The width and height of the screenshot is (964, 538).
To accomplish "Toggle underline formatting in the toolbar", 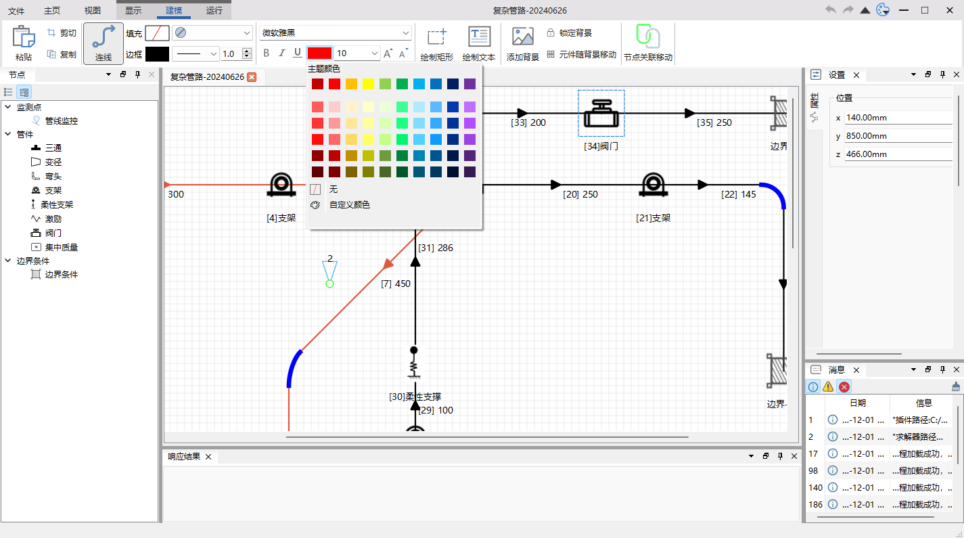I will [298, 53].
